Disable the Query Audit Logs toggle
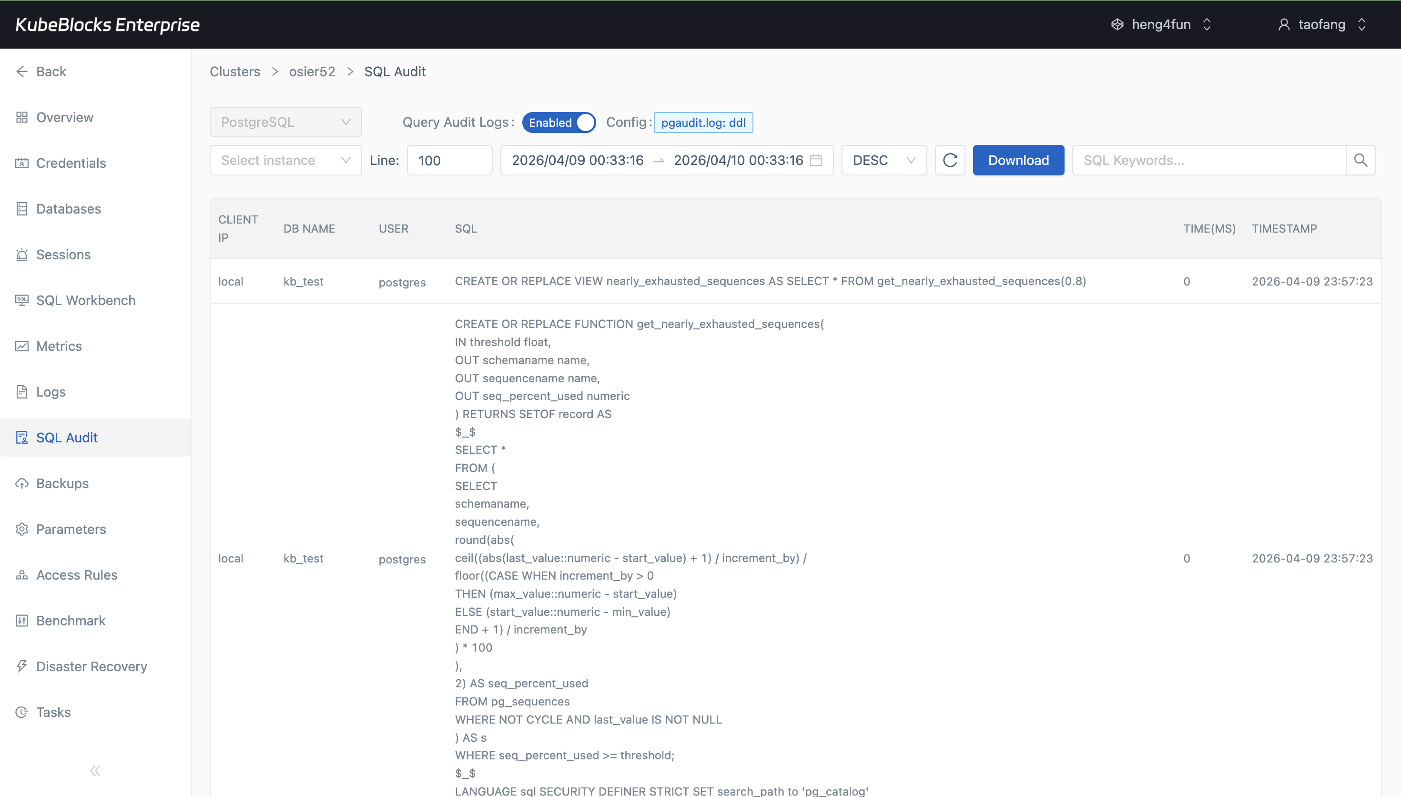The width and height of the screenshot is (1401, 797). (x=558, y=122)
